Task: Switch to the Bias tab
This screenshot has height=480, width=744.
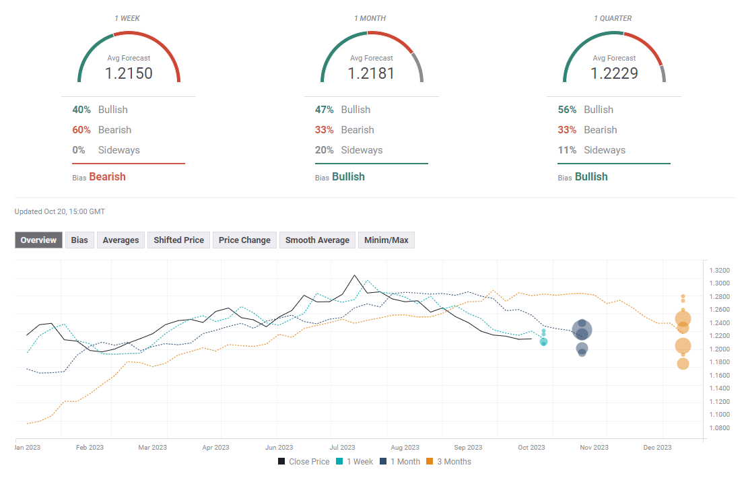Action: point(79,240)
